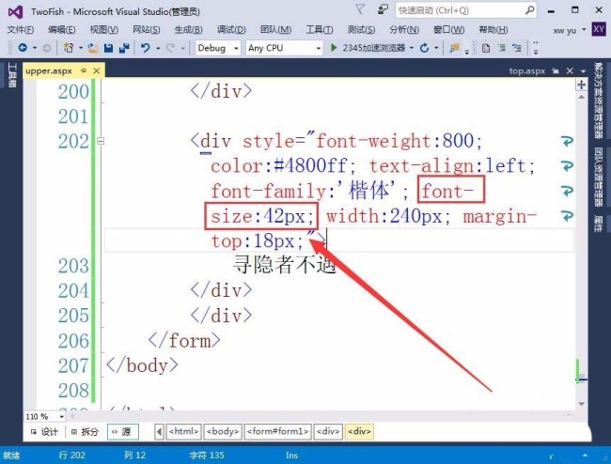The image size is (611, 464).
Task: Collapse the line 202 div outline
Action: 101,141
